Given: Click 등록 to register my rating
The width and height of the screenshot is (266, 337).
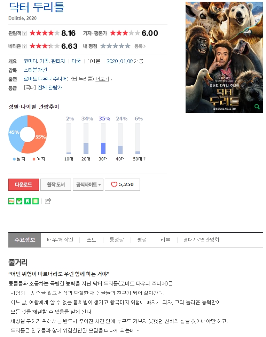Looking at the screenshot, I should pyautogui.click(x=140, y=46).
